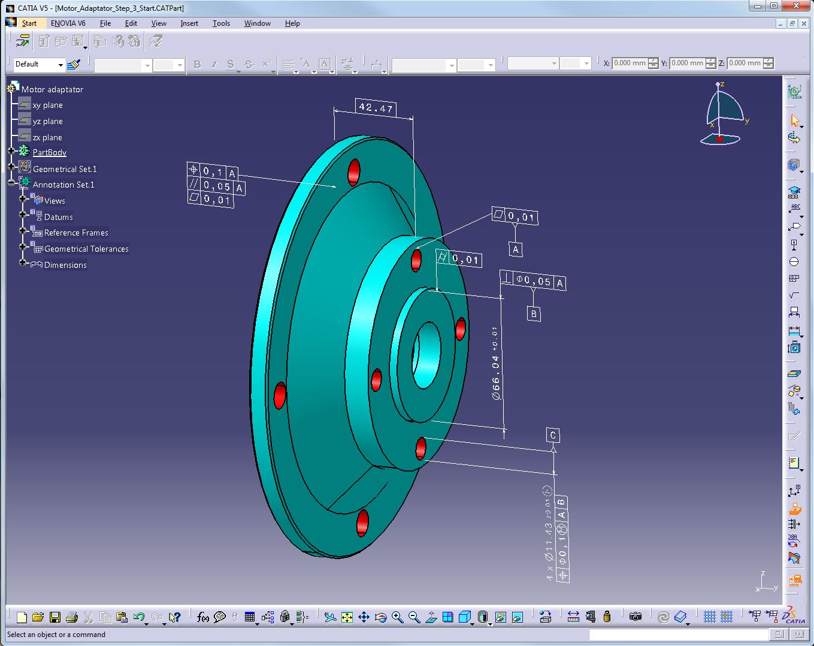814x646 pixels.
Task: Open the ENOVIA V6 menu
Action: tap(68, 23)
